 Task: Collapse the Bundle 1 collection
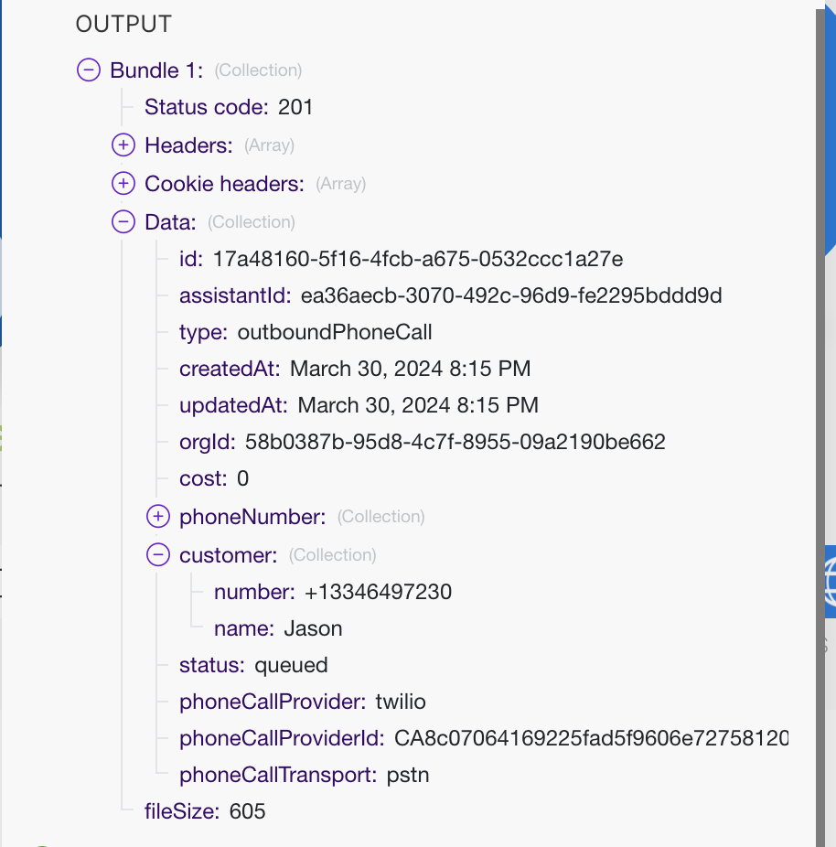[88, 70]
